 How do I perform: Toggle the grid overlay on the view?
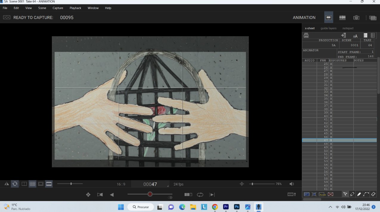32,184
